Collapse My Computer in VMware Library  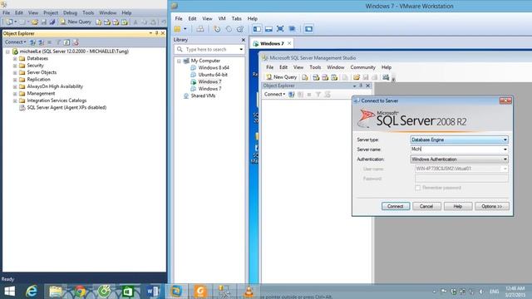(179, 61)
